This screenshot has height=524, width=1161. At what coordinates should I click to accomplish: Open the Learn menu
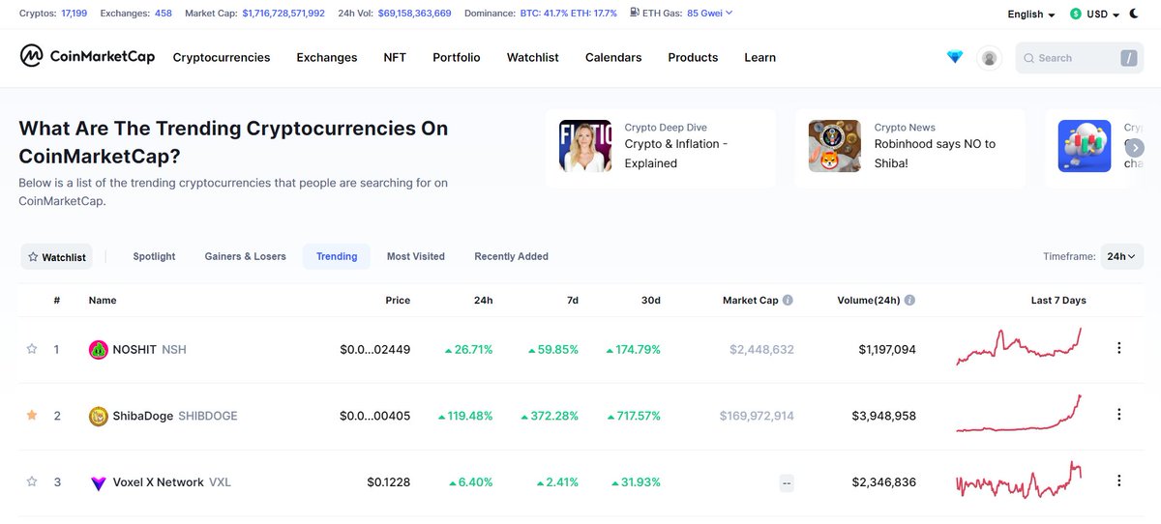pos(760,58)
